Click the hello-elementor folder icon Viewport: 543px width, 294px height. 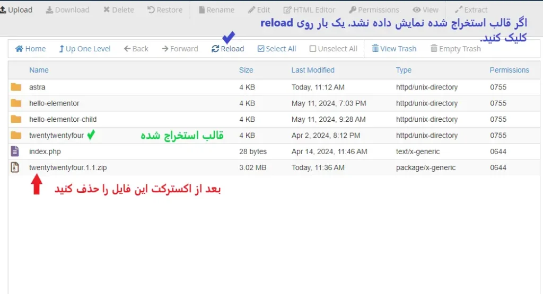[16, 103]
